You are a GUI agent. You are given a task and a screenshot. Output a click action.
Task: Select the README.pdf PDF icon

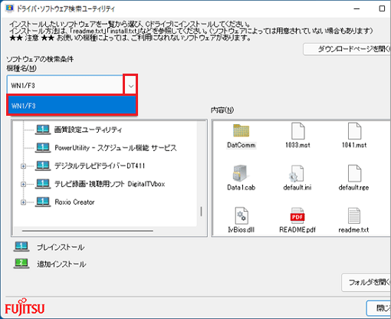tap(297, 215)
